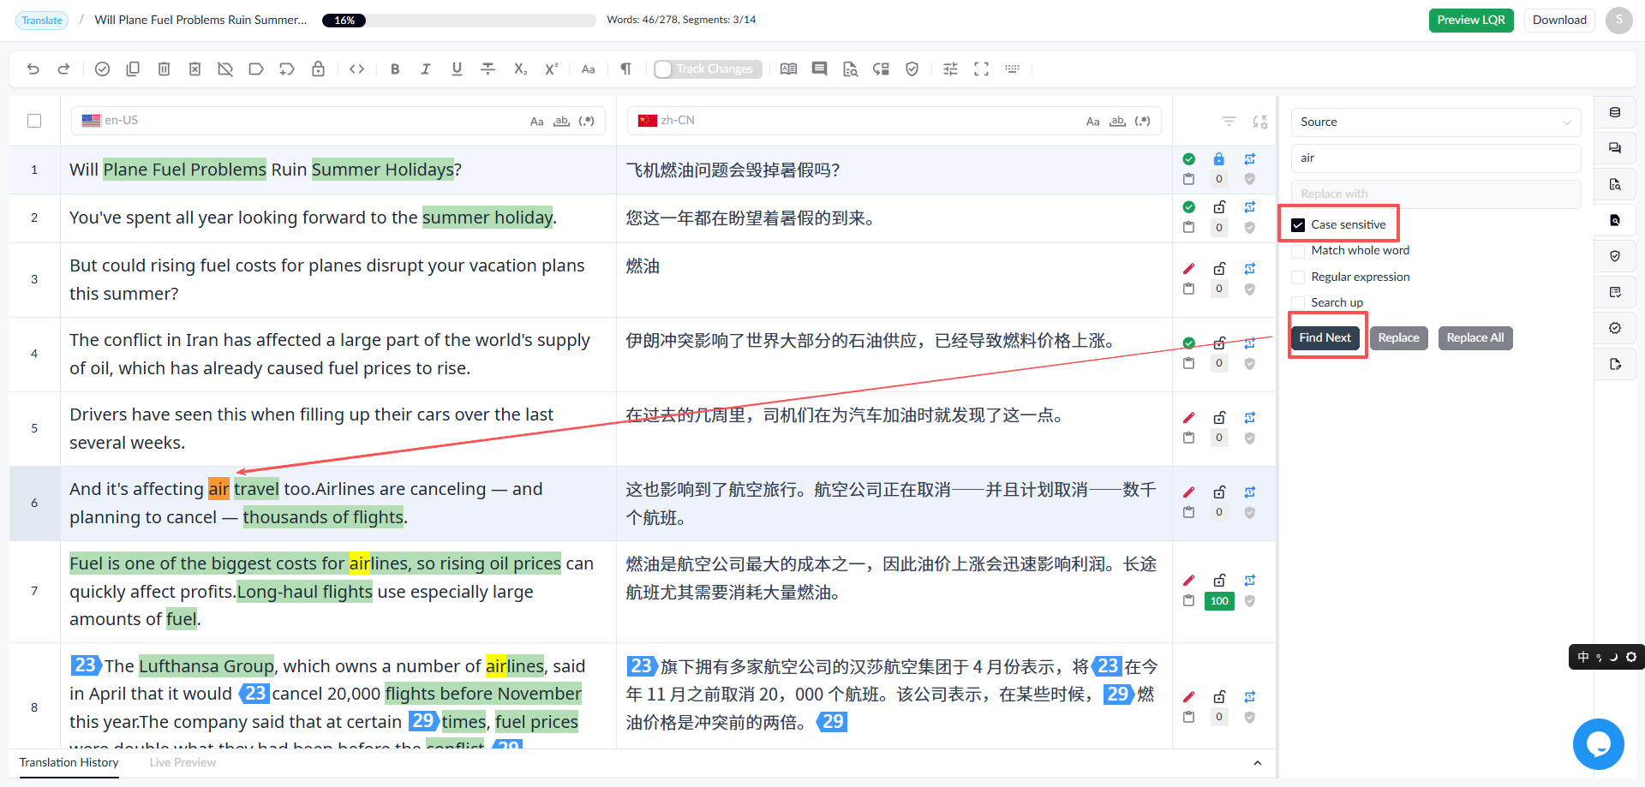Apply strikethrough formatting
Image resolution: width=1645 pixels, height=787 pixels.
(488, 69)
